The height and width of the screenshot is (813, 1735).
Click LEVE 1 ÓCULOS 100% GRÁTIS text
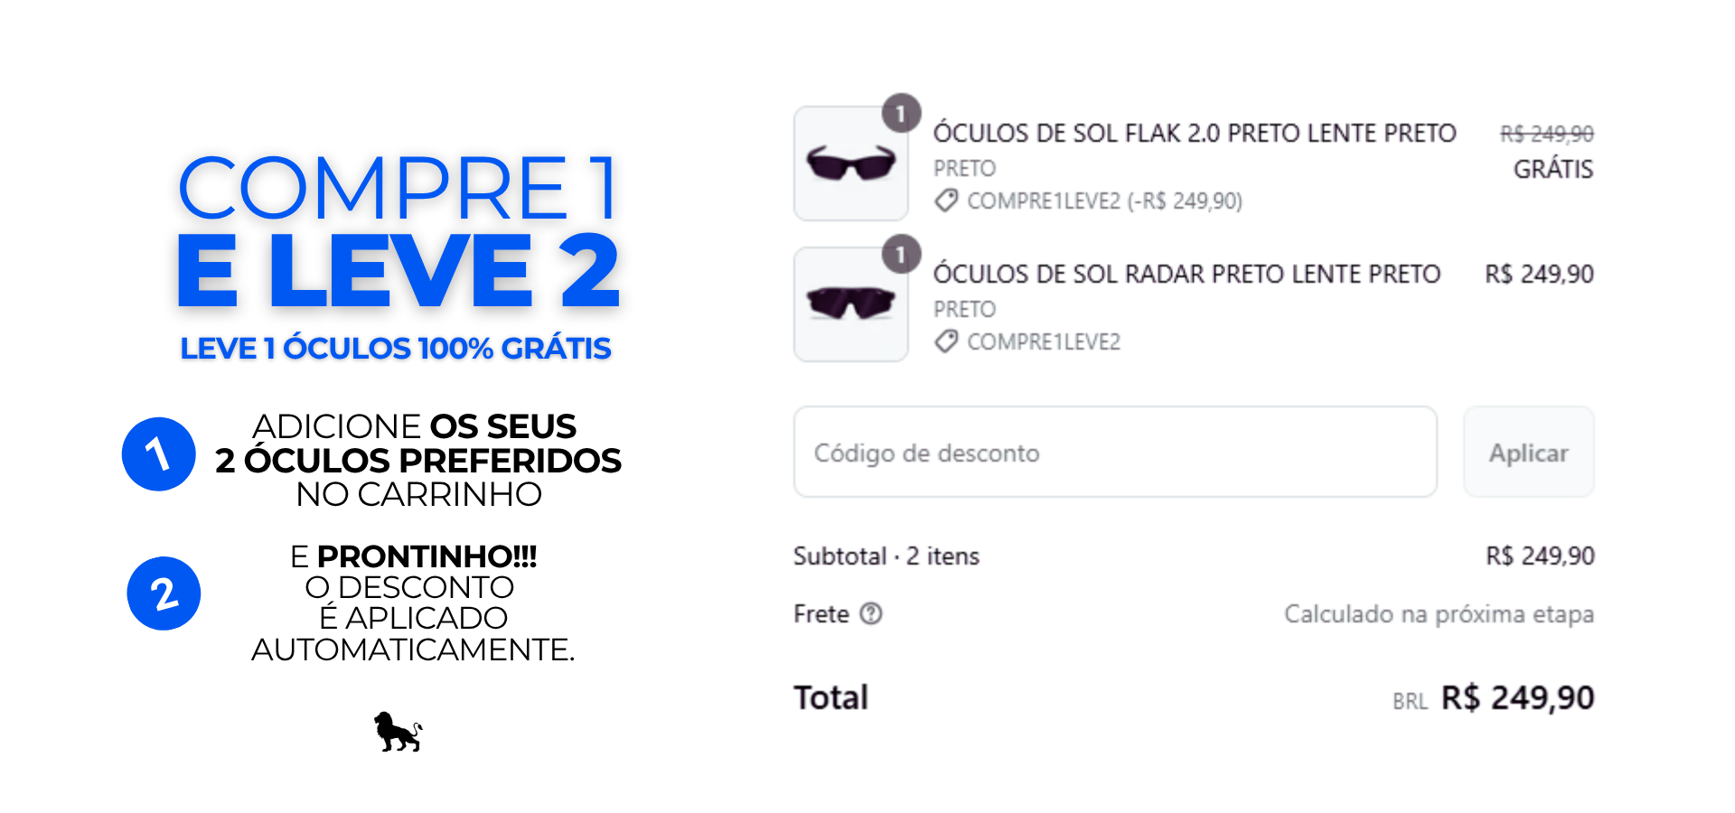point(396,348)
